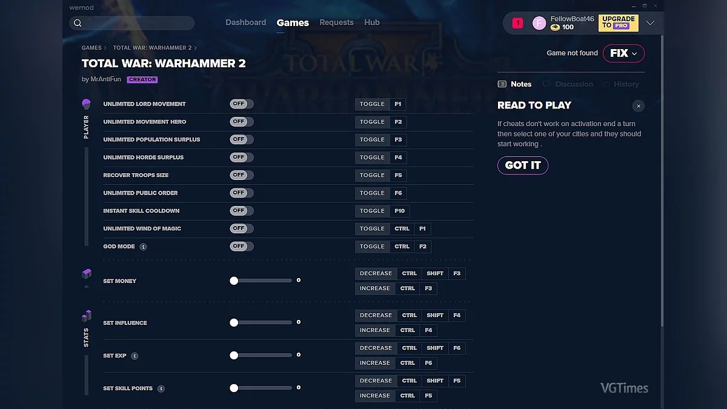Turn on Unlimited Public Order
The width and height of the screenshot is (727, 409).
(242, 193)
